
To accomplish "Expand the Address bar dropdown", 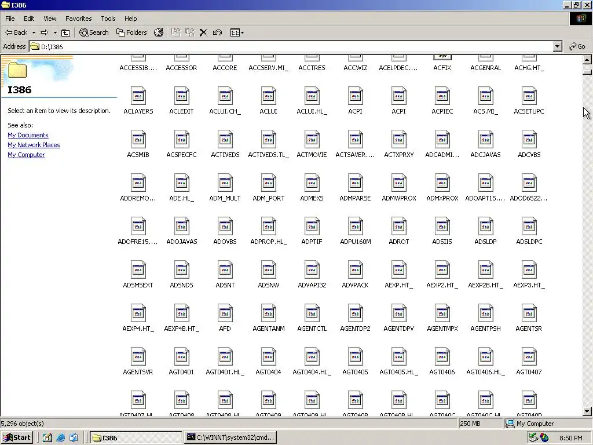I will [x=558, y=46].
